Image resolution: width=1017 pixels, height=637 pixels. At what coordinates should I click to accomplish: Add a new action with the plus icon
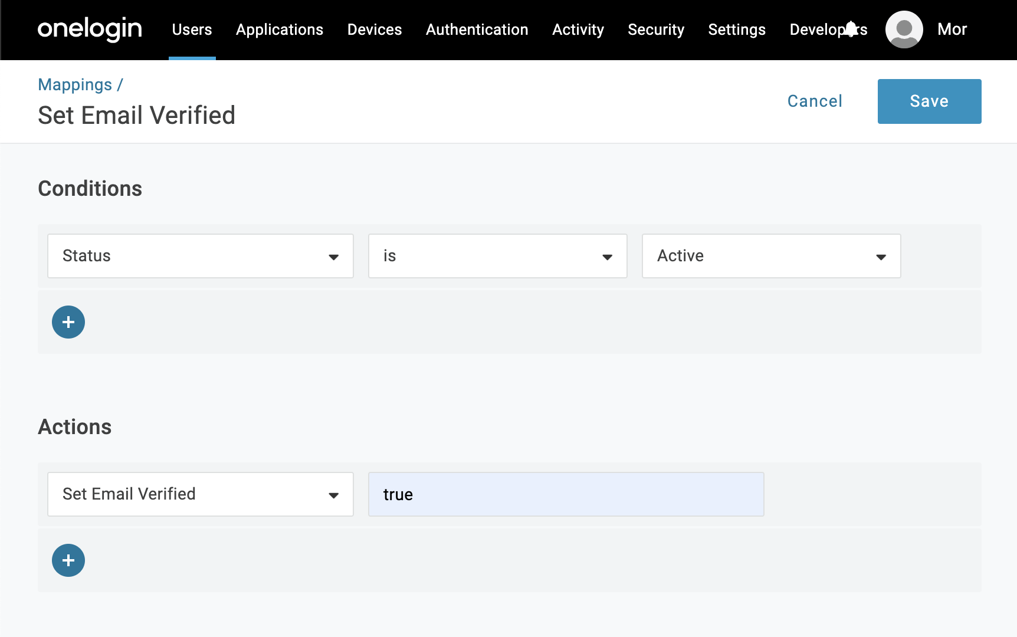(68, 560)
